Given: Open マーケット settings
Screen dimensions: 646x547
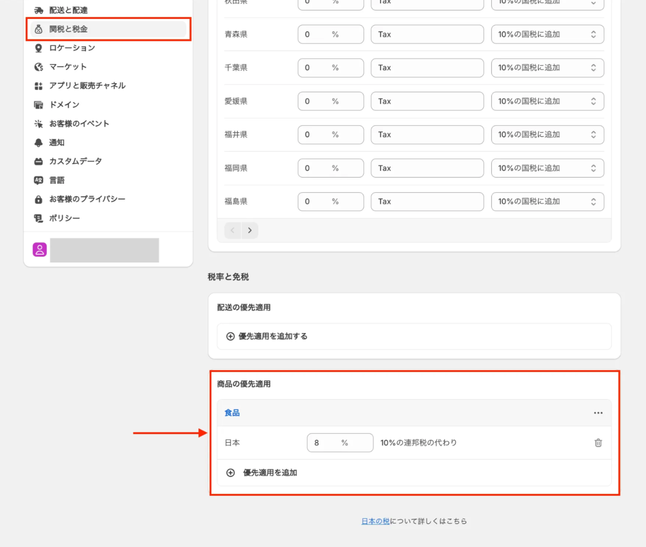Looking at the screenshot, I should click(x=108, y=67).
